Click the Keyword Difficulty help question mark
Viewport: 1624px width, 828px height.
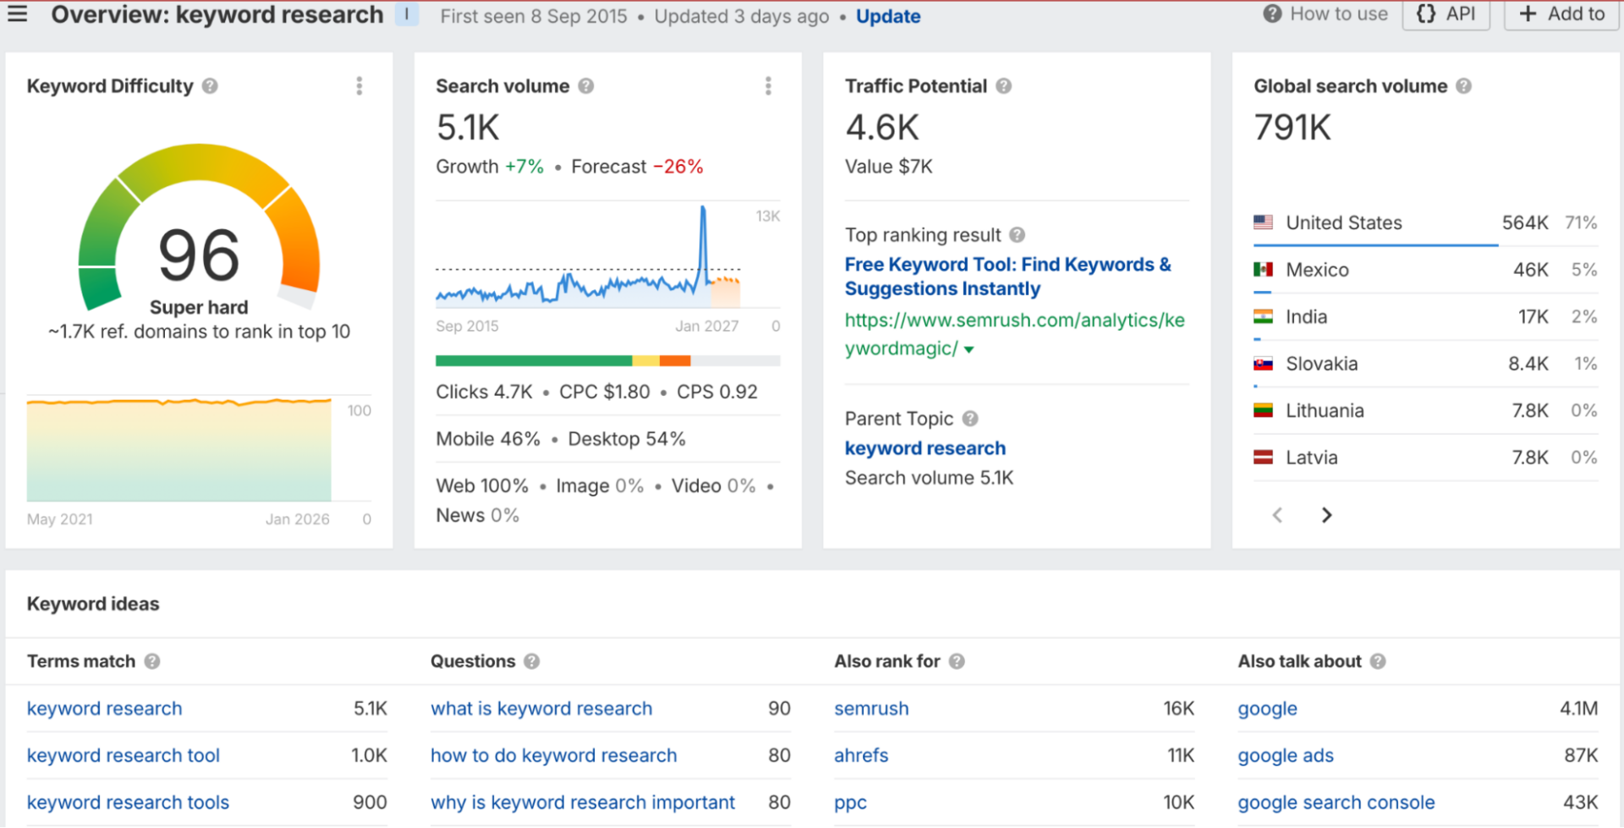[x=210, y=85]
